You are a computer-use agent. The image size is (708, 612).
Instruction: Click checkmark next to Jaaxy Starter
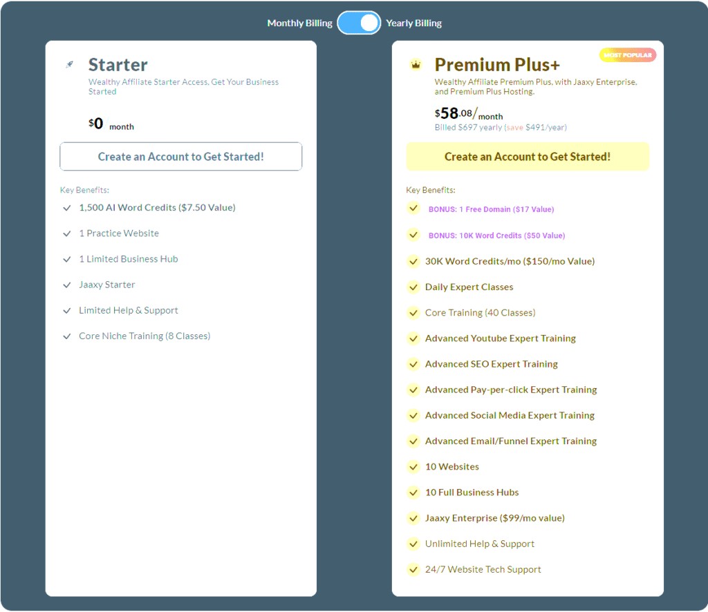coord(67,285)
